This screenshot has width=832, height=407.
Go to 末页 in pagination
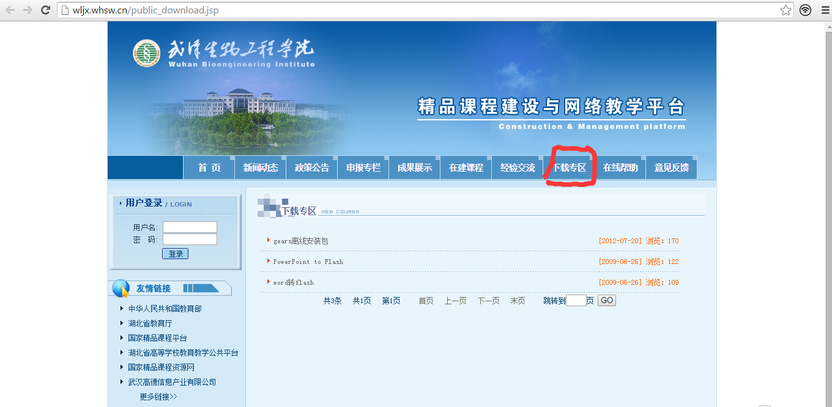click(x=518, y=301)
